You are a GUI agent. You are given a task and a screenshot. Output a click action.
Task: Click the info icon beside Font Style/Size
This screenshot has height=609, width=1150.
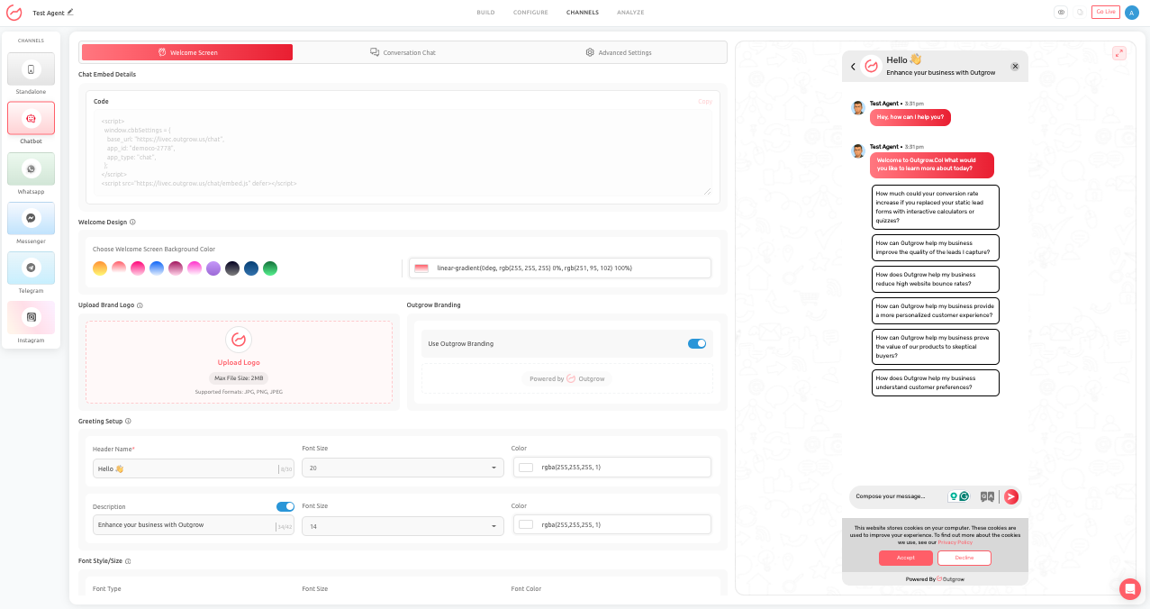coord(128,561)
